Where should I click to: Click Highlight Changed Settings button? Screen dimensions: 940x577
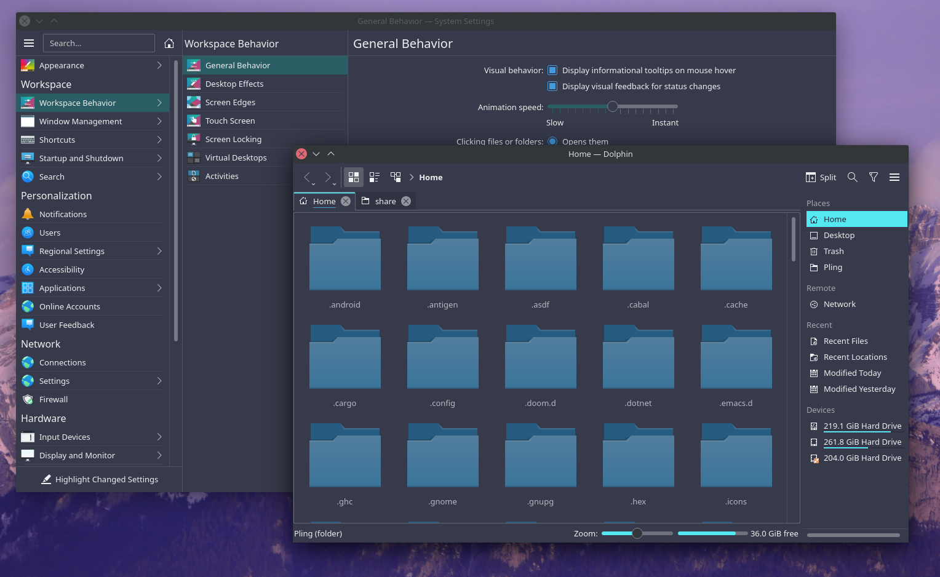click(x=100, y=479)
